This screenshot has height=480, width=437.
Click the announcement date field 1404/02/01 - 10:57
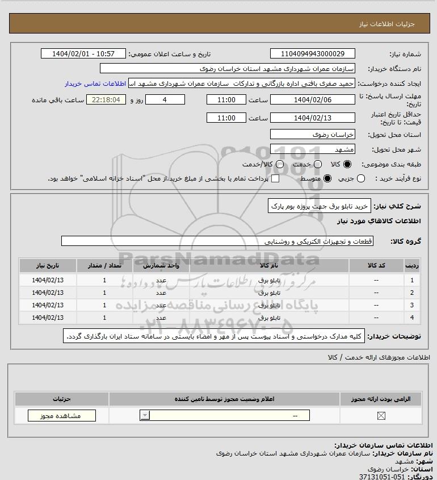(83, 53)
